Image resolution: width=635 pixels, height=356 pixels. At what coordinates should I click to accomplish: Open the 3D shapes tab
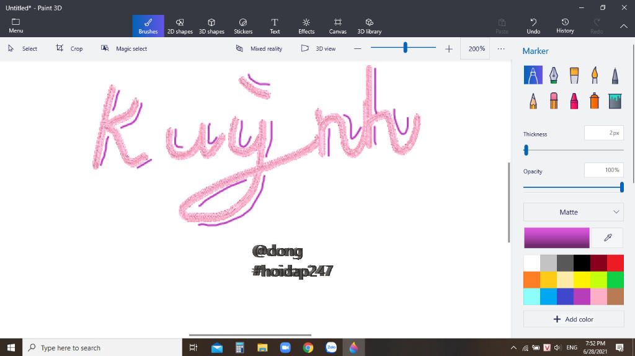coord(211,26)
